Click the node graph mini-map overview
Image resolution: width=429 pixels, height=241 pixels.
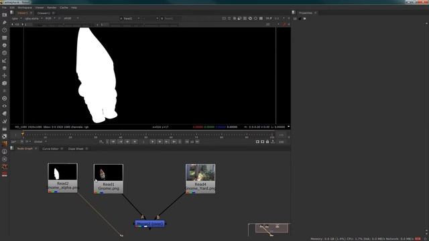271,228
